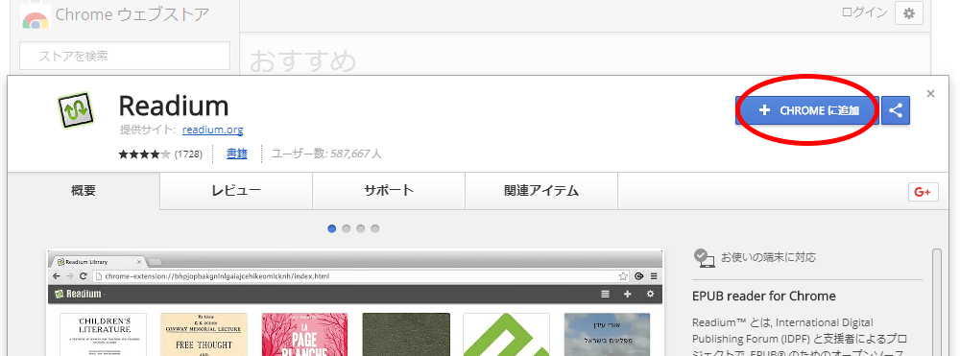Click the Readium title heading
This screenshot has height=356, width=960.
174,107
